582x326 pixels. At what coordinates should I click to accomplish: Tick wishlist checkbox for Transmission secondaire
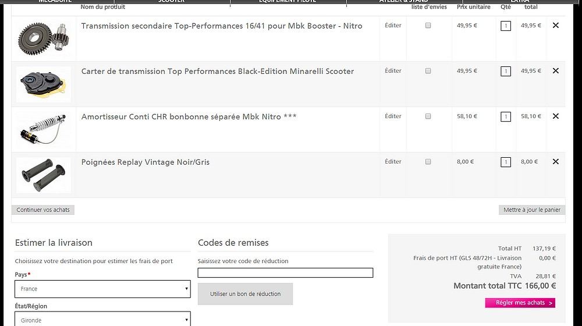[x=428, y=26]
